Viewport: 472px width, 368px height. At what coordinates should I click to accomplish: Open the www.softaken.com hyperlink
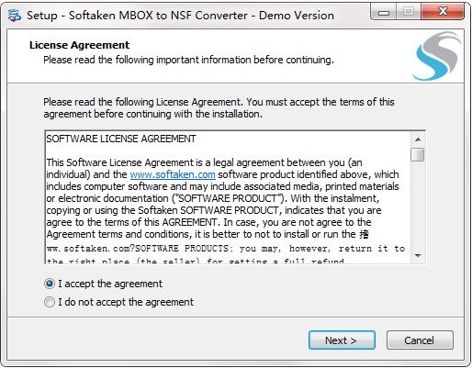[173, 174]
